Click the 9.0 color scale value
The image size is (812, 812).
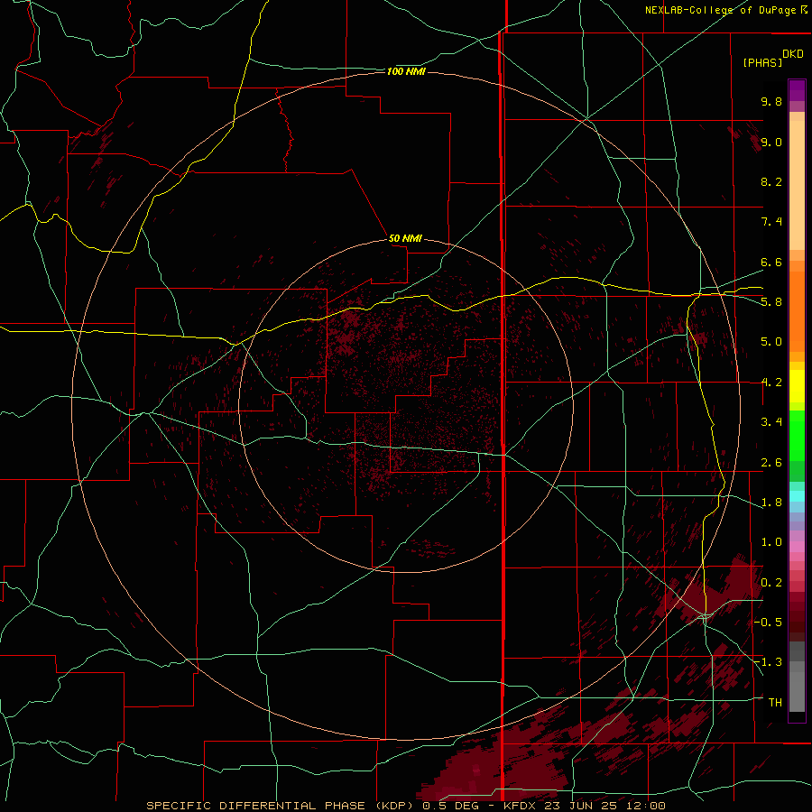point(771,142)
